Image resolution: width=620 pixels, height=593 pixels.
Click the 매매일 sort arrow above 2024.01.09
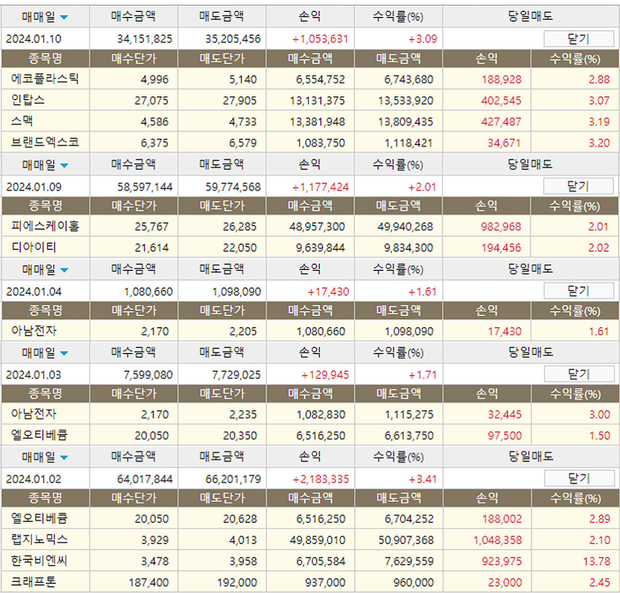[x=64, y=166]
